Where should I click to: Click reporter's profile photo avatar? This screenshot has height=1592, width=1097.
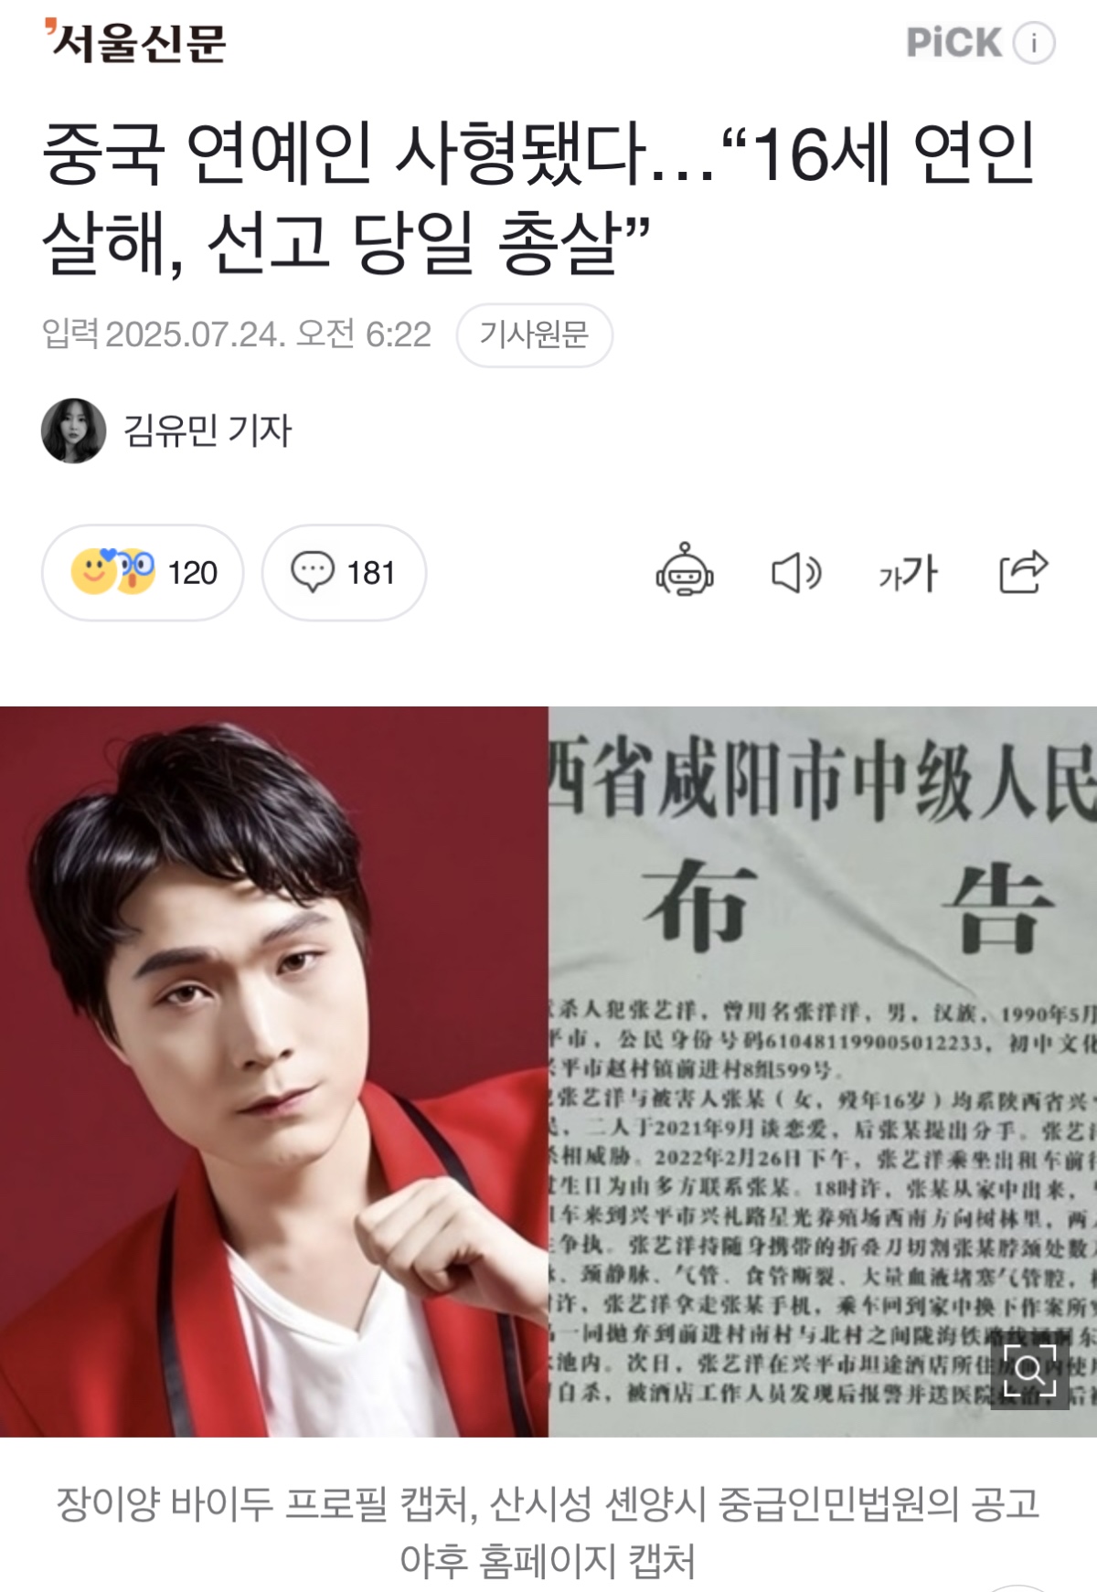(x=74, y=430)
